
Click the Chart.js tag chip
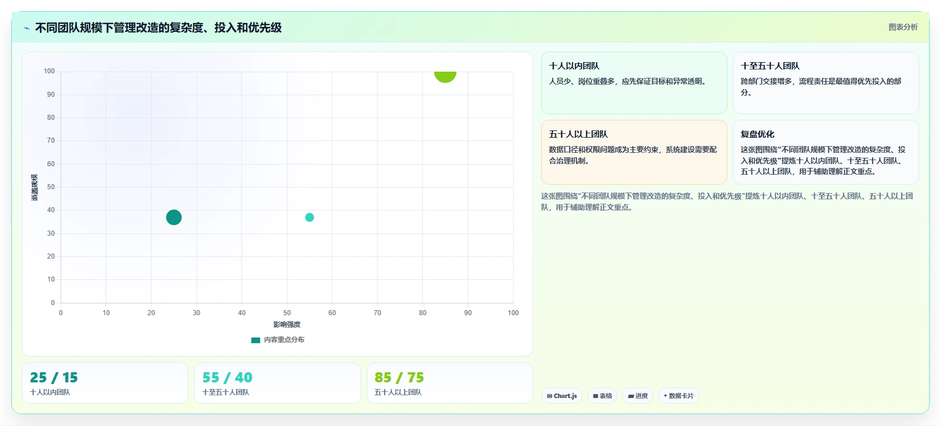click(x=562, y=396)
